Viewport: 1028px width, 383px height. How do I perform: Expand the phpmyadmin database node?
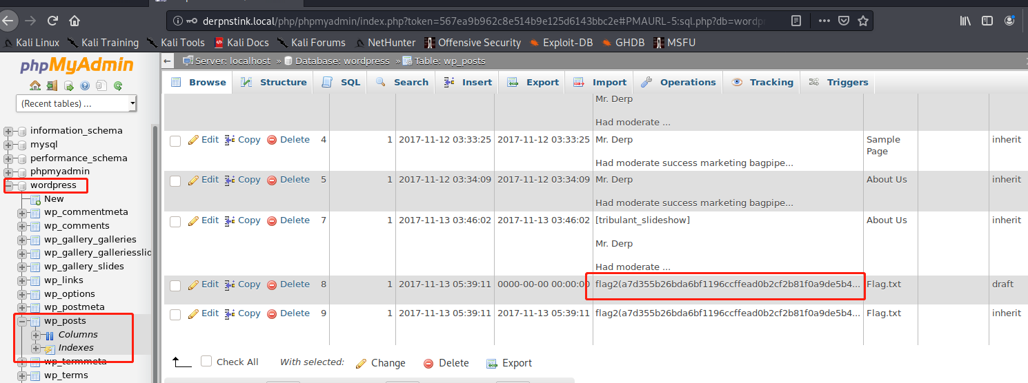(x=9, y=172)
